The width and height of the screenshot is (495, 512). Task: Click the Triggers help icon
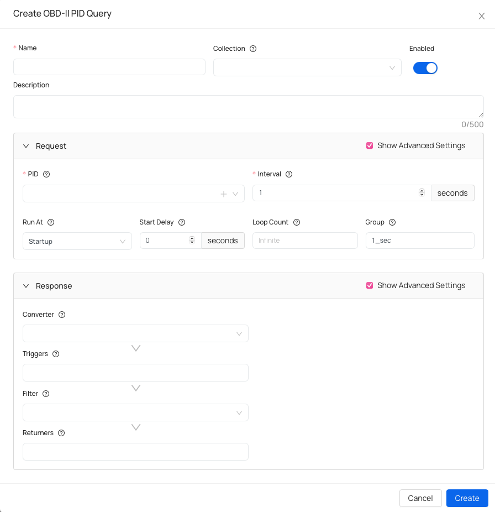[55, 354]
